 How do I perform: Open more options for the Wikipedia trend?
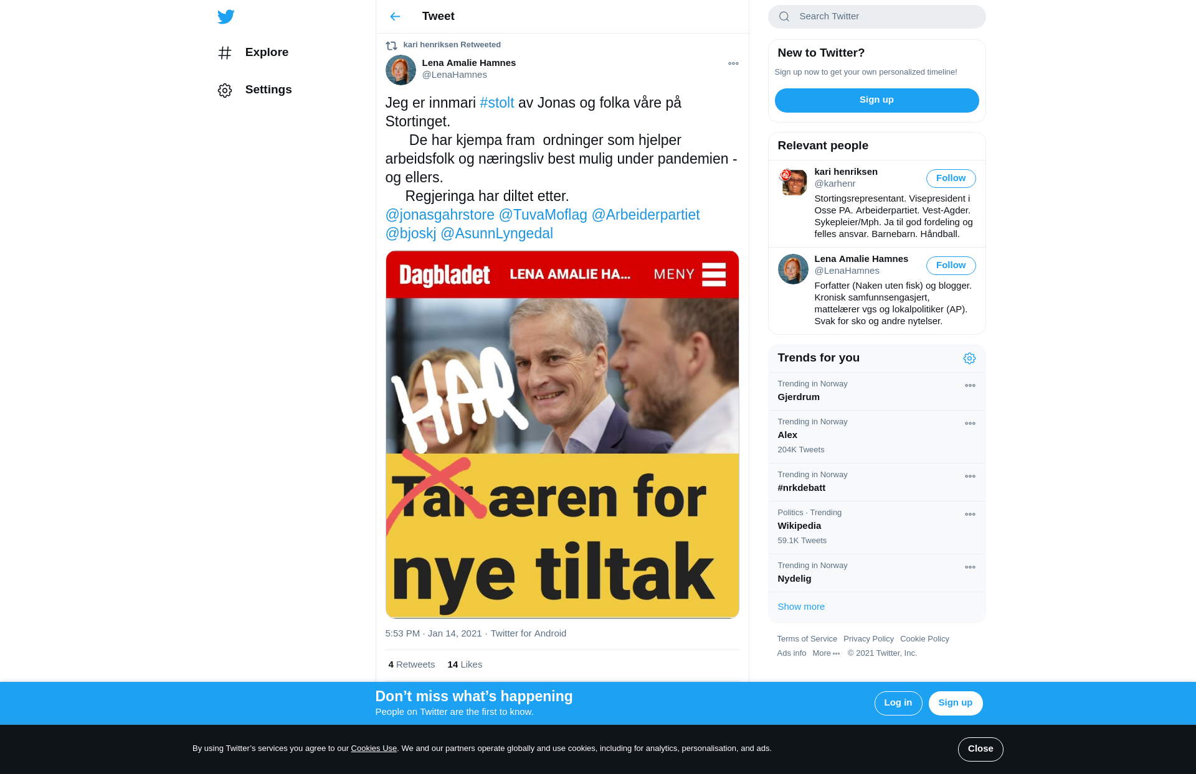pos(970,515)
